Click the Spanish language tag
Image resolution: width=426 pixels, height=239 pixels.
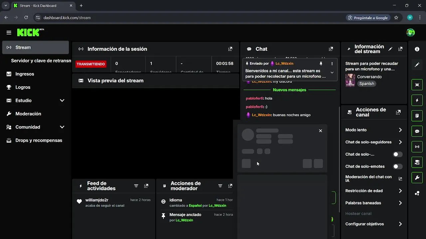click(367, 84)
